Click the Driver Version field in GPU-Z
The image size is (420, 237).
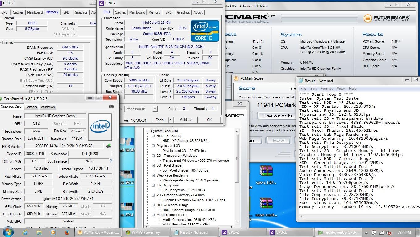pyautogui.click(x=68, y=199)
